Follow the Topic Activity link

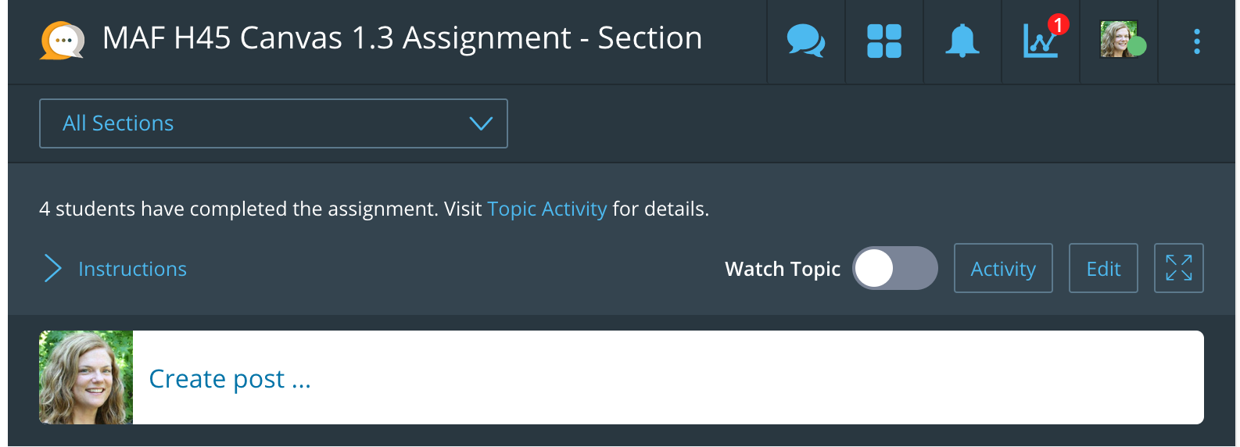pos(547,209)
